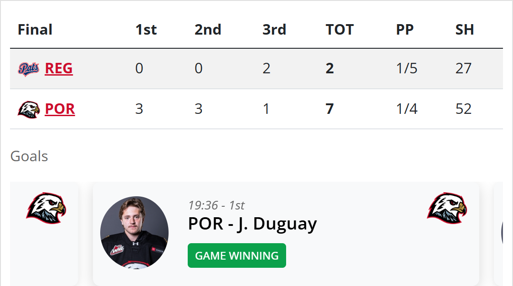Click the SH column header
This screenshot has height=286, width=513.
(464, 30)
